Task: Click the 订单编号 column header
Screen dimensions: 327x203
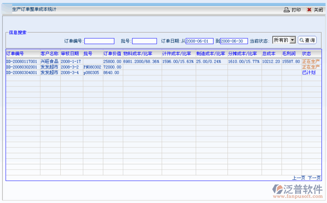Action: tap(15, 54)
